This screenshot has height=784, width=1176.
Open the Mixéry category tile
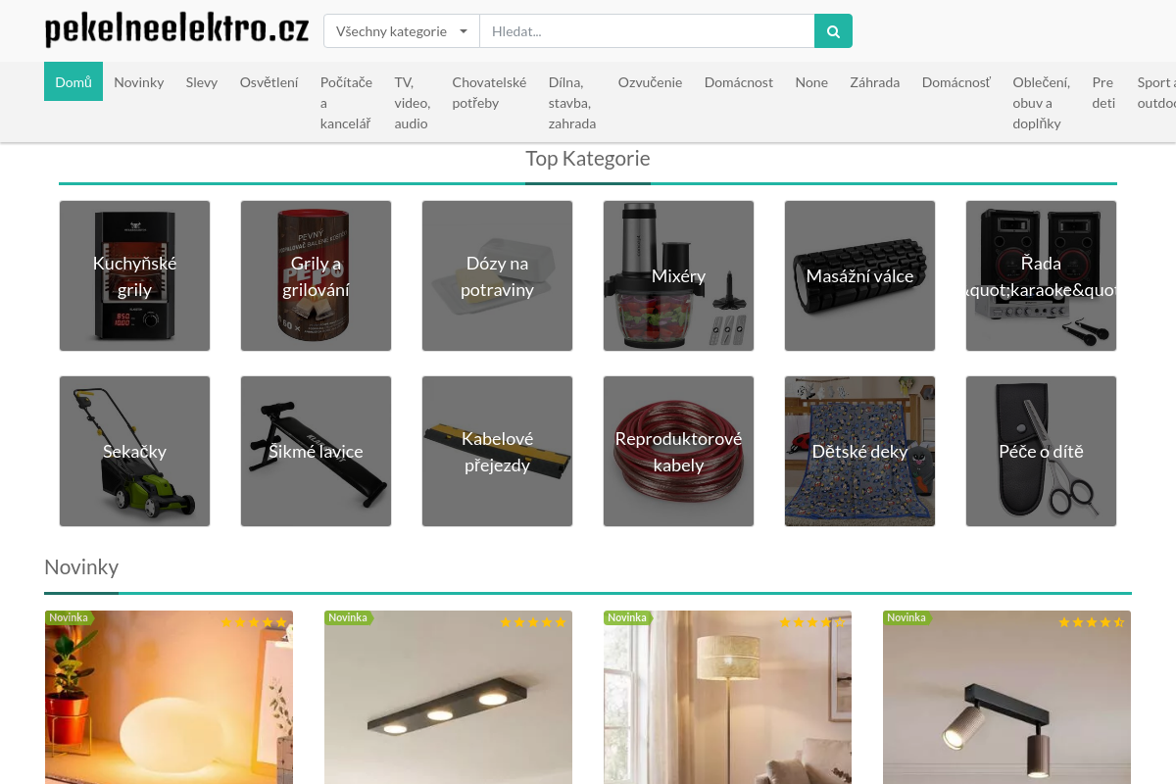click(x=678, y=276)
